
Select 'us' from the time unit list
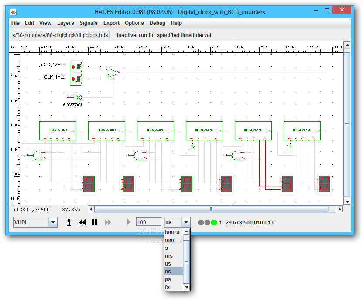174,264
